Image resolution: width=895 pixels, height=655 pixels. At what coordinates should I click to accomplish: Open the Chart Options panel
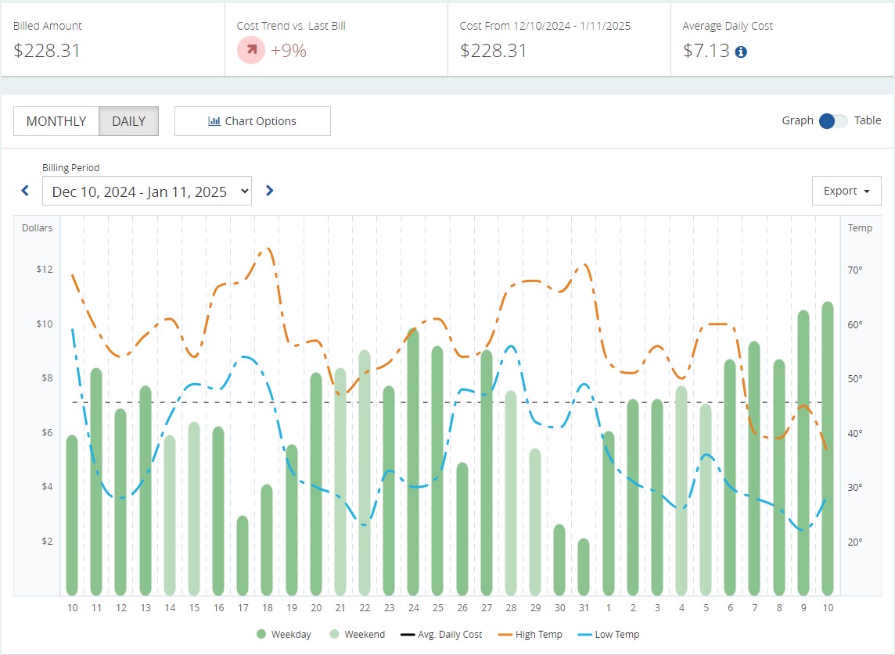[x=252, y=121]
